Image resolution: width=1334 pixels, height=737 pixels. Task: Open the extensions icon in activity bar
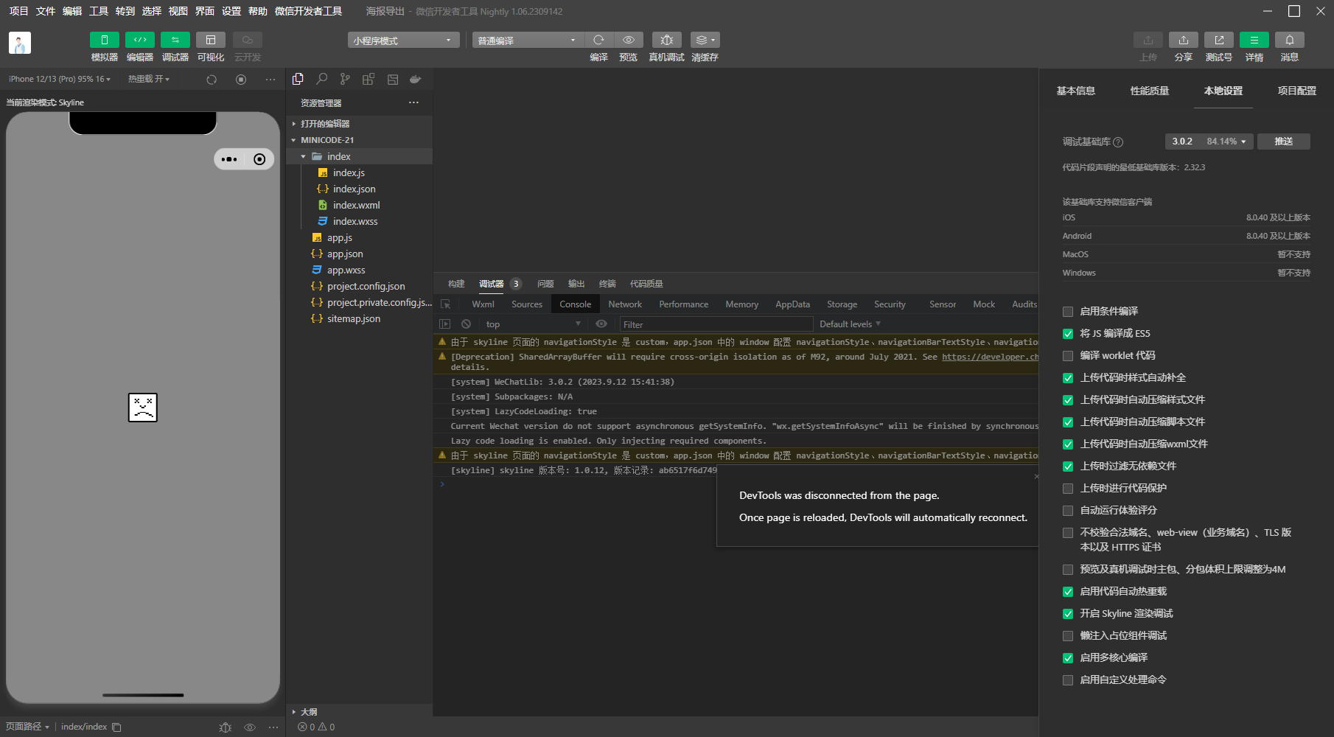[369, 79]
